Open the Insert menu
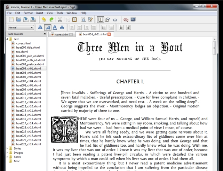This screenshot has height=171, width=223. coord(40,13)
